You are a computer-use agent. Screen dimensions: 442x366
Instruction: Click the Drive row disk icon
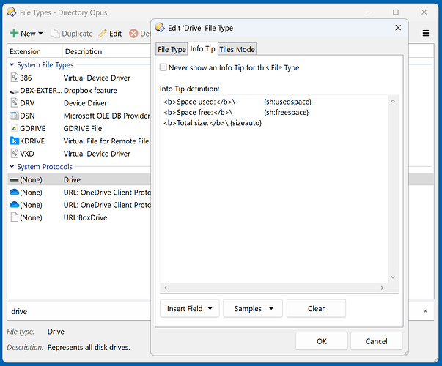(x=14, y=179)
